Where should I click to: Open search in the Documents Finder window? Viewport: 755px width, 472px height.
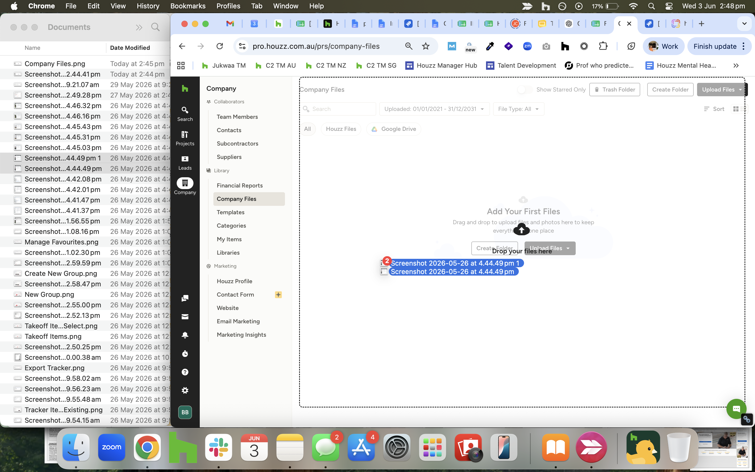tap(155, 27)
